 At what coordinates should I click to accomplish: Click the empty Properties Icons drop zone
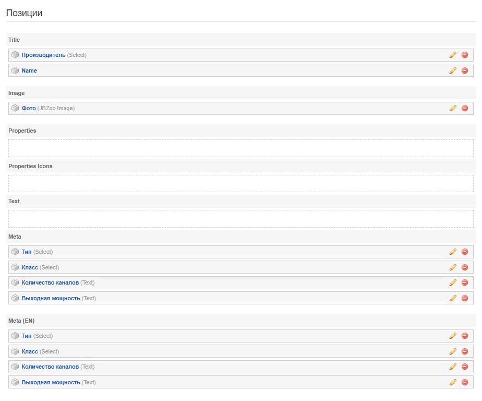point(240,183)
